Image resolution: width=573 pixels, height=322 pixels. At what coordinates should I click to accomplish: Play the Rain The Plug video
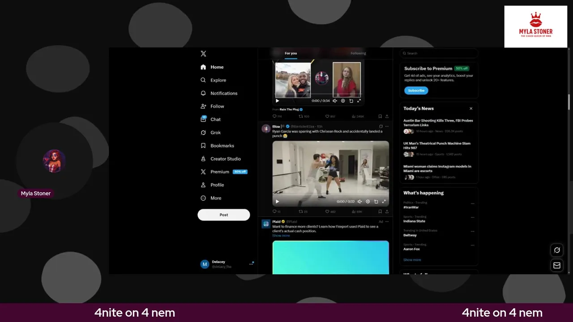coord(277,101)
